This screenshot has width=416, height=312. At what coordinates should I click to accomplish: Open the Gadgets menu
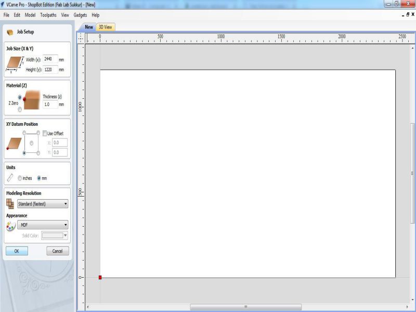pyautogui.click(x=80, y=15)
